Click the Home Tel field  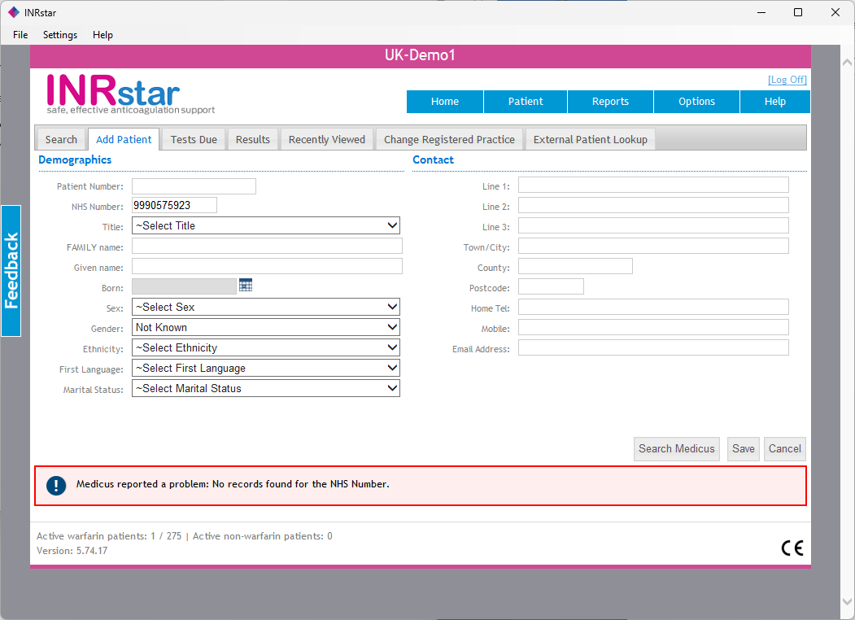[x=653, y=307]
